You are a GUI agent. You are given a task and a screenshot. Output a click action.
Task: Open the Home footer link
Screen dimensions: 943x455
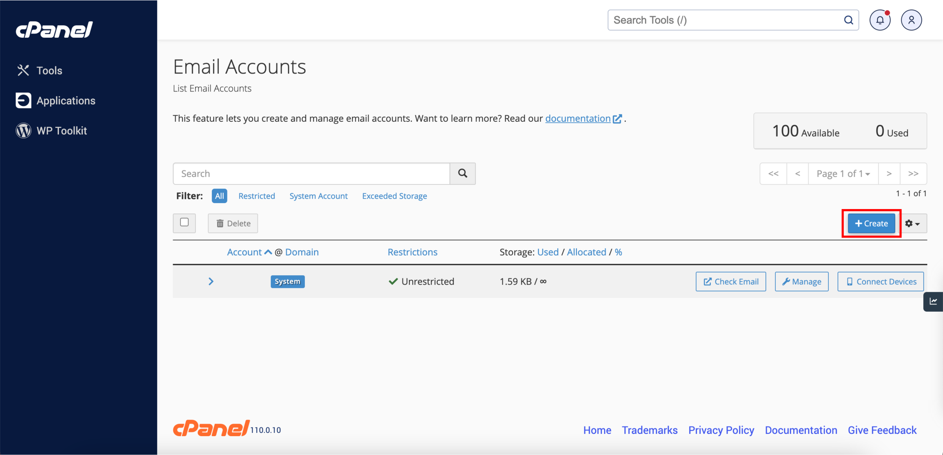(x=597, y=430)
